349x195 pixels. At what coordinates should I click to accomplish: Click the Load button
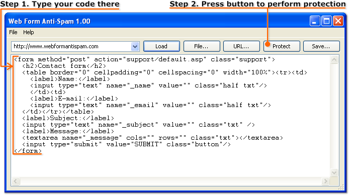[x=161, y=46]
